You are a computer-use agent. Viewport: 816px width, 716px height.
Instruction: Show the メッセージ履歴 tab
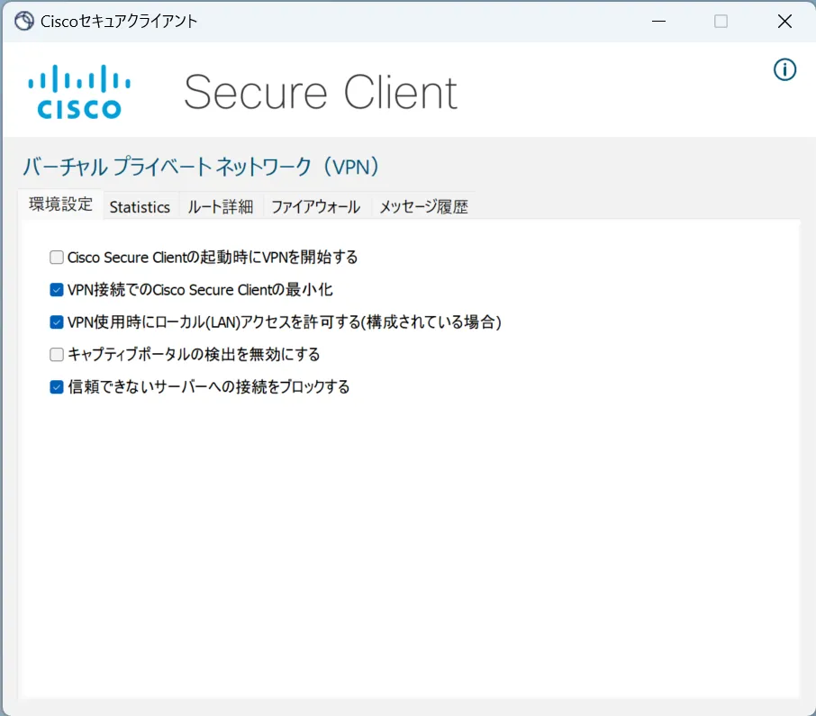click(x=423, y=207)
